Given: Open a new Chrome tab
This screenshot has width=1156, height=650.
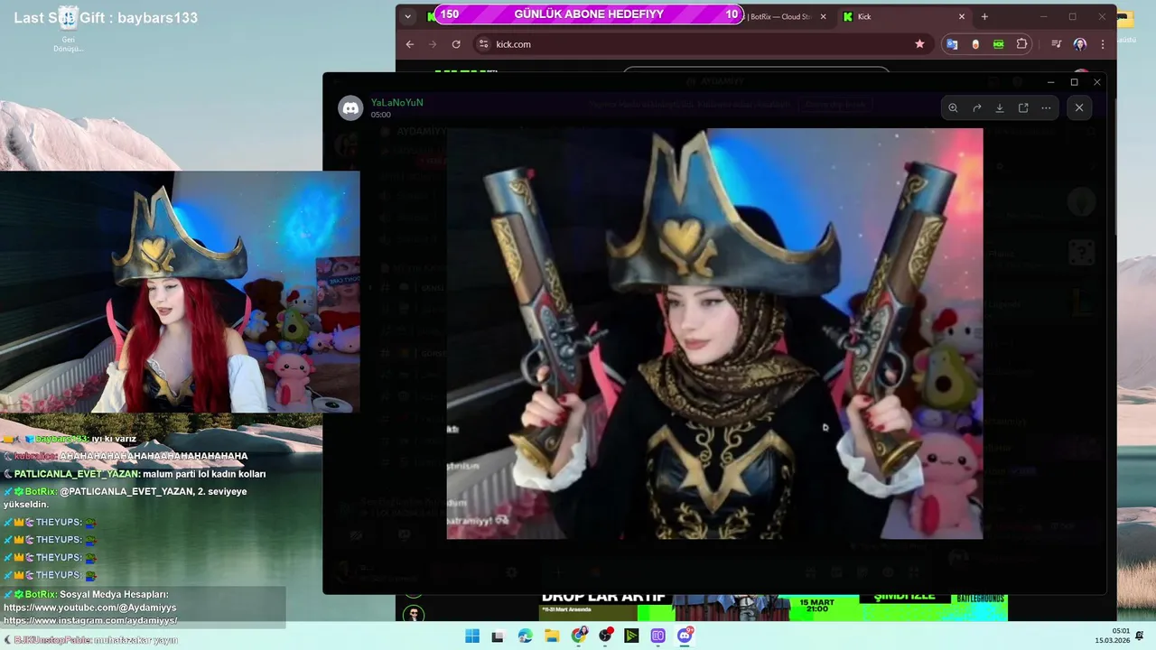Looking at the screenshot, I should (984, 16).
